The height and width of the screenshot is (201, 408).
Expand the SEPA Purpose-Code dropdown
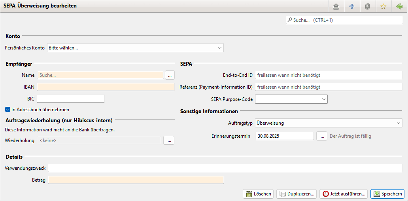[x=291, y=99]
